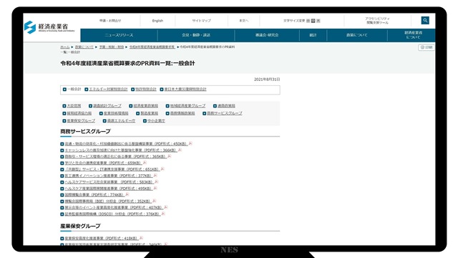
Task: Open the 政策について navigation menu
Action: point(357,35)
